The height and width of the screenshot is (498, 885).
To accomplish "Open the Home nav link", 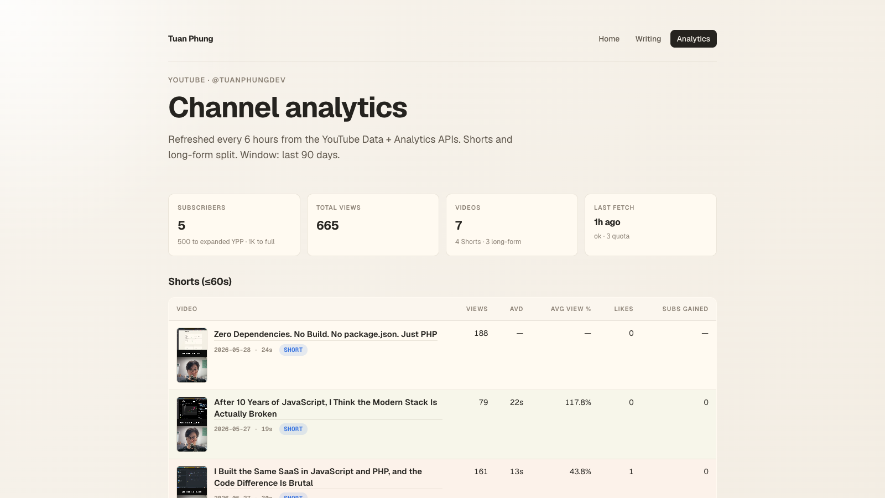I will coord(608,39).
